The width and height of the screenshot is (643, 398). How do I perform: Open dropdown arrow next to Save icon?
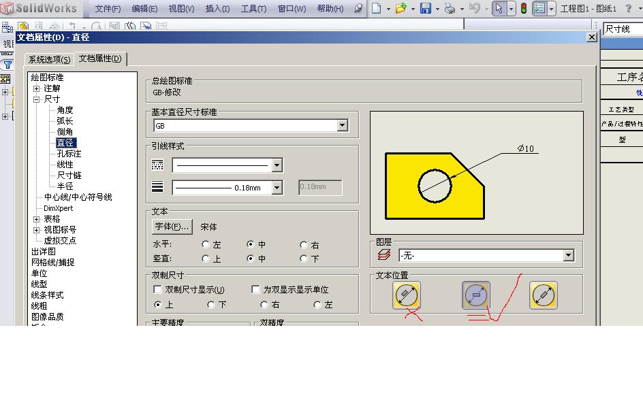[x=437, y=9]
